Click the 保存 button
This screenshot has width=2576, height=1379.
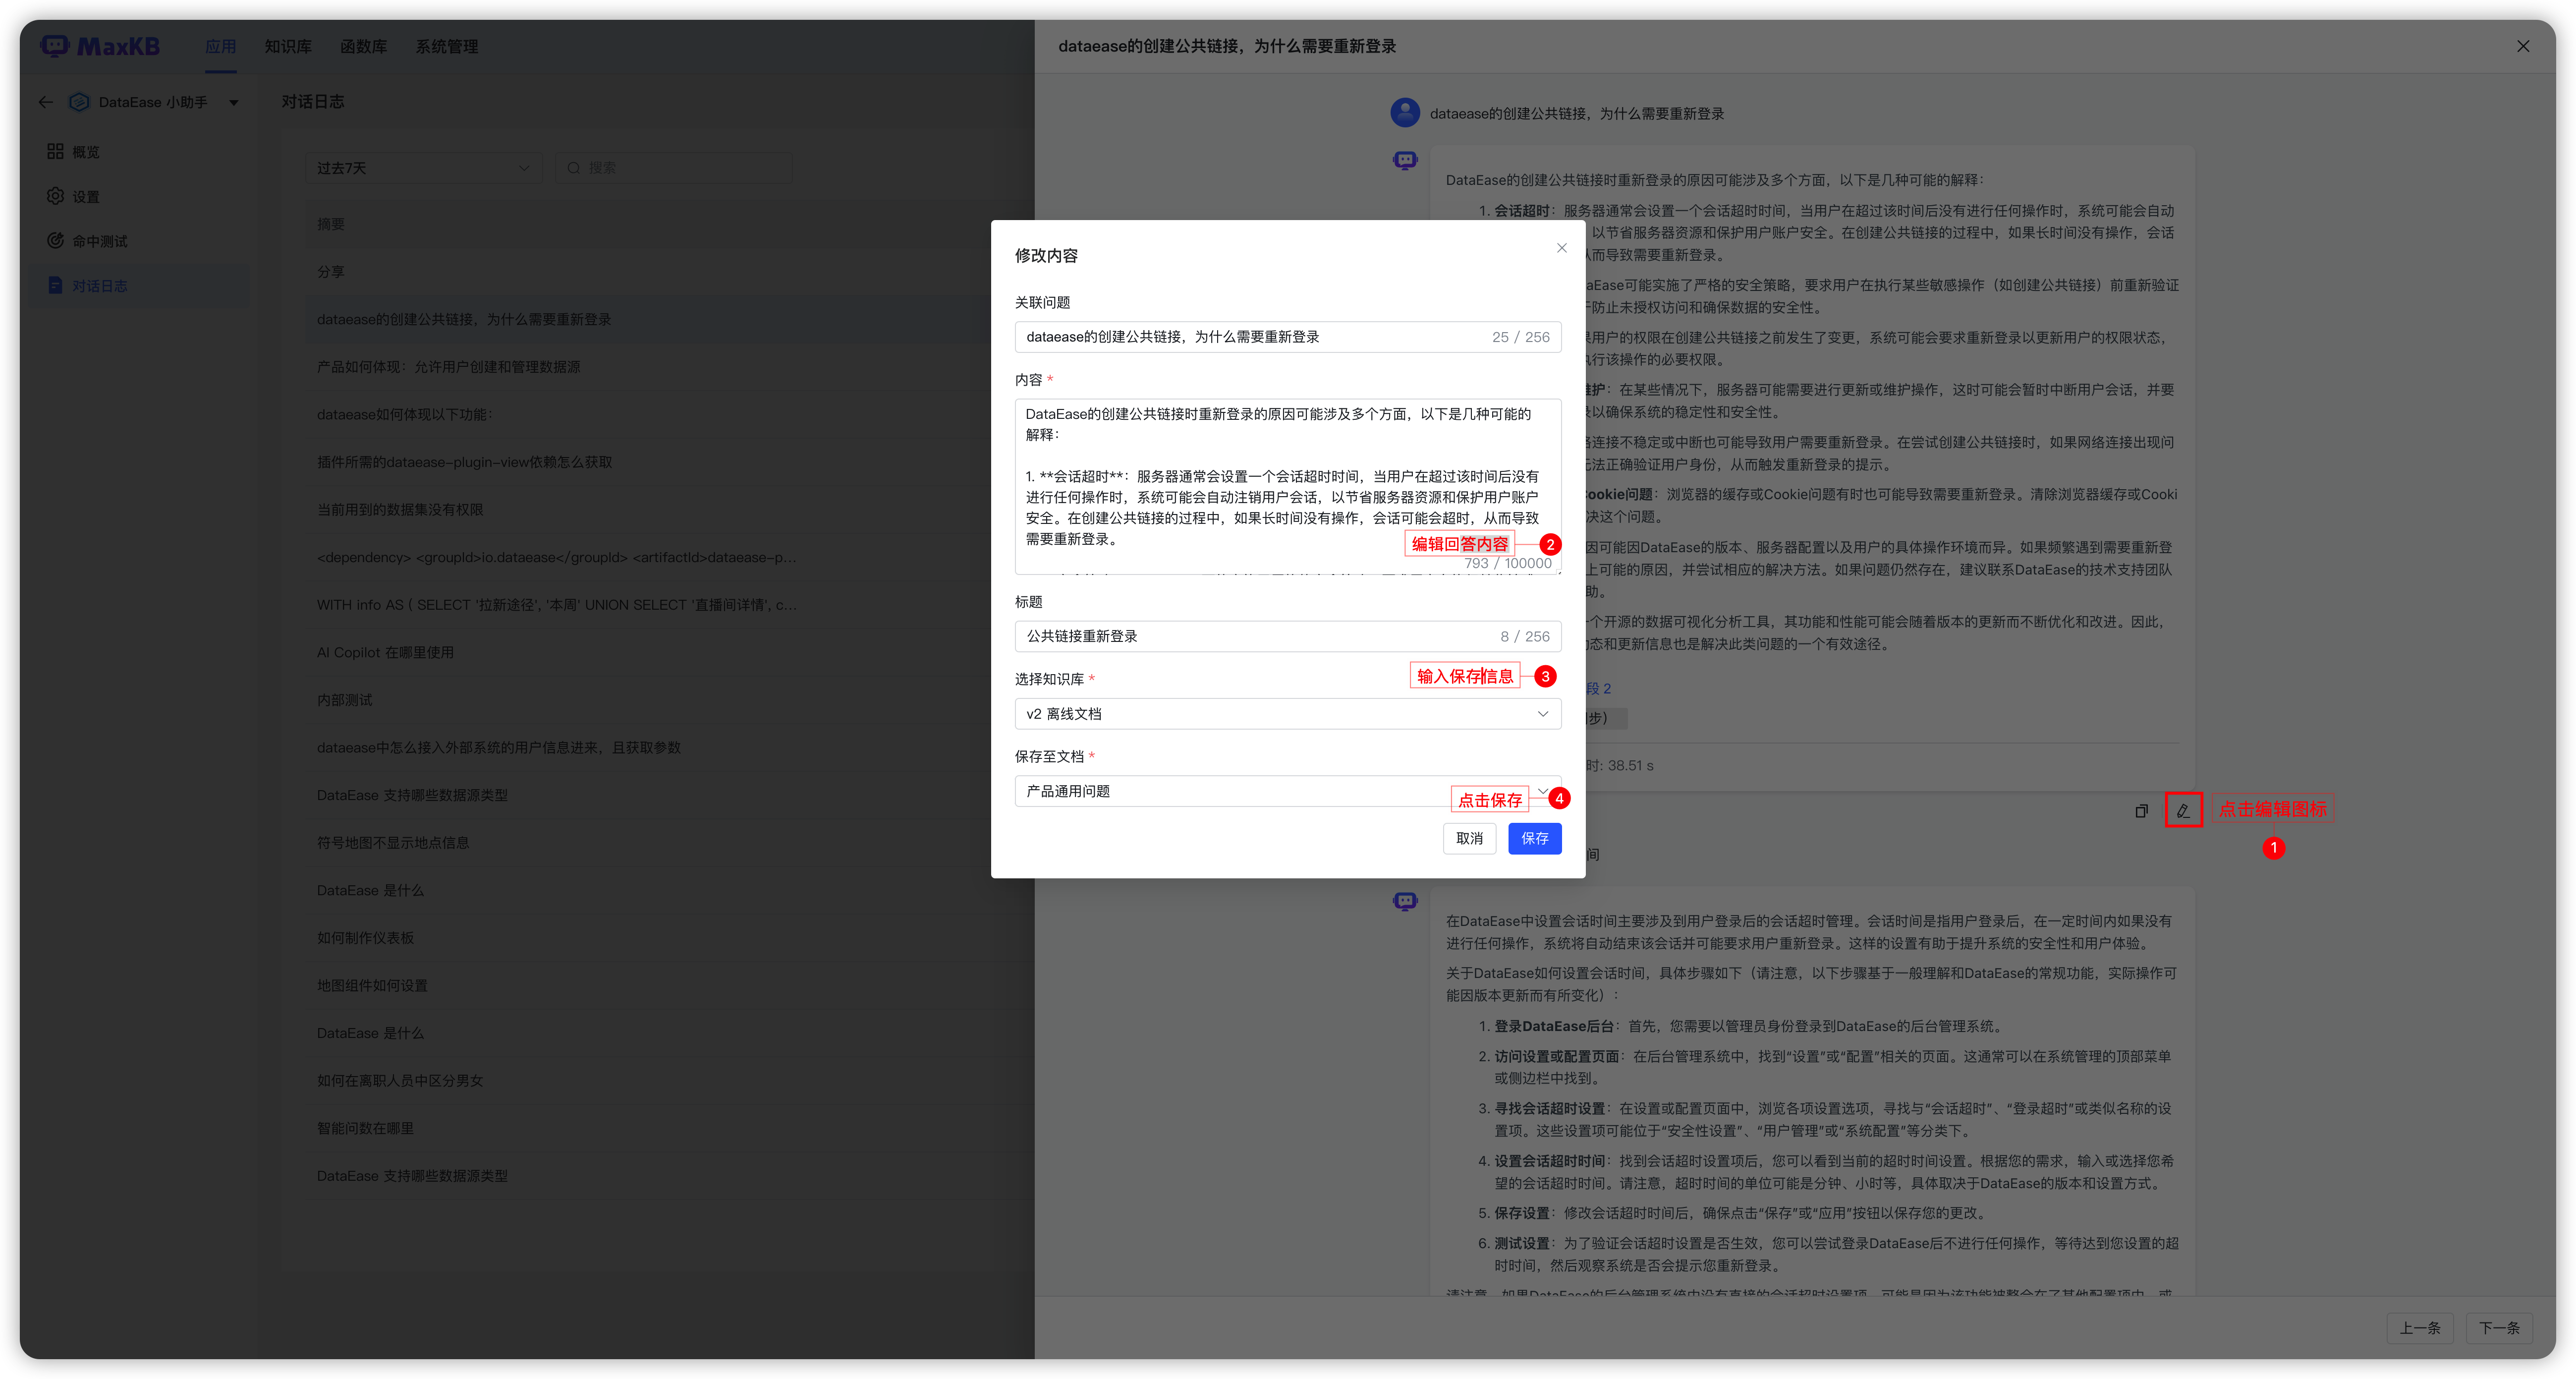1534,838
